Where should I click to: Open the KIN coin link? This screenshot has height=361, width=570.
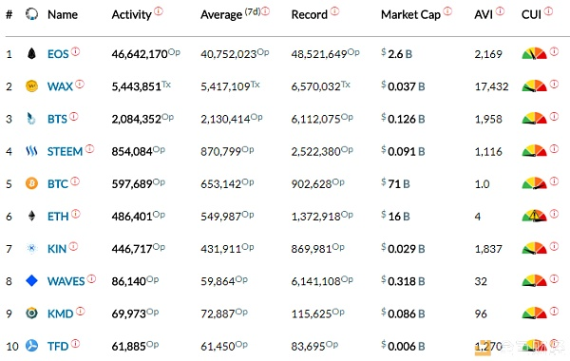click(x=57, y=249)
